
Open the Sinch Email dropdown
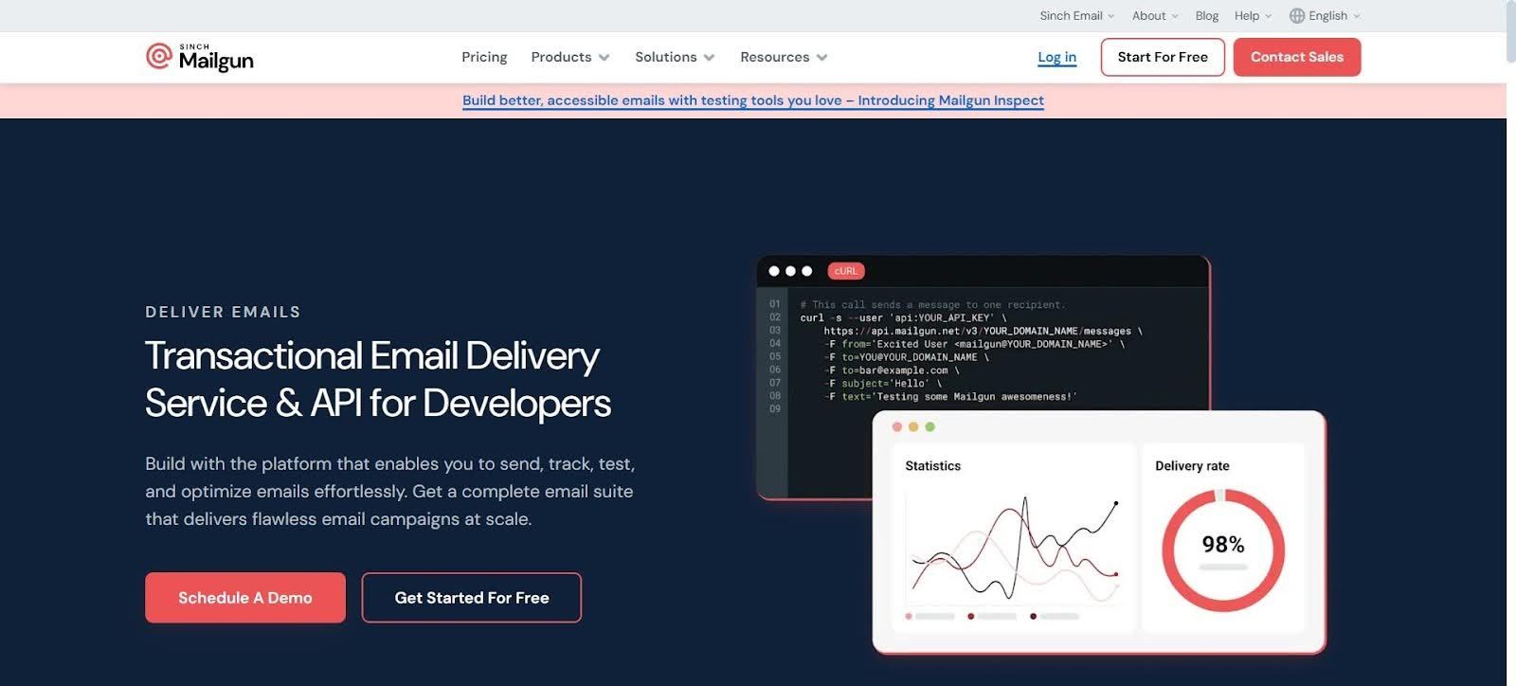[x=1077, y=16]
